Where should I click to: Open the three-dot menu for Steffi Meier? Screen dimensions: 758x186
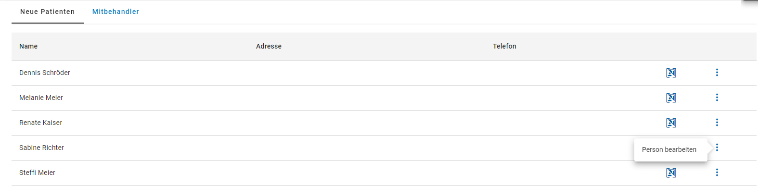click(717, 173)
